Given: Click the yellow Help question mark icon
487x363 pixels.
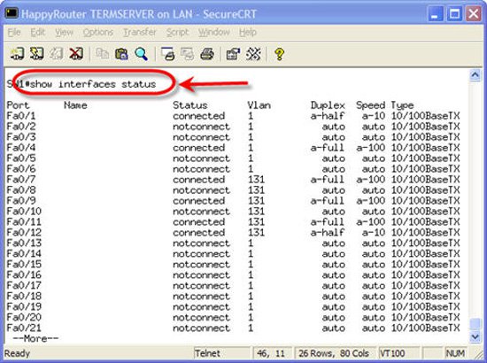Looking at the screenshot, I should (x=279, y=54).
